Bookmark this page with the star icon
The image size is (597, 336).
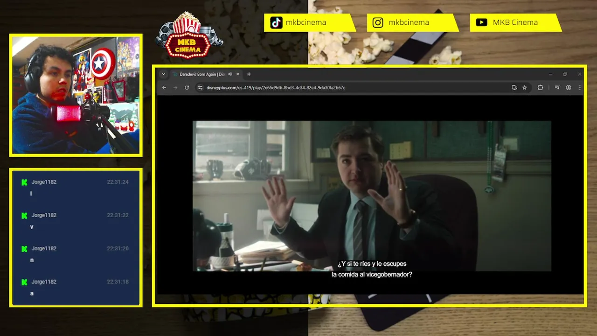click(525, 87)
